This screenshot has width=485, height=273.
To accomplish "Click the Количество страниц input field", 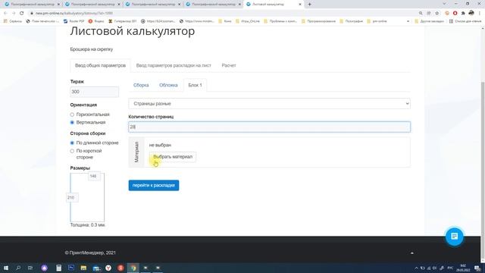I will pos(270,127).
